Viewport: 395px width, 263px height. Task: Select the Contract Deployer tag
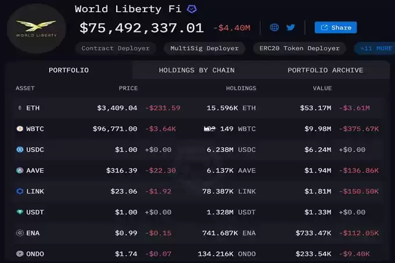tap(116, 48)
